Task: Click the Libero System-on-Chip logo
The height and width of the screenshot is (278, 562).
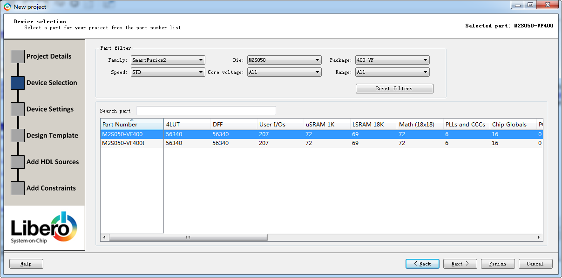Action: click(43, 228)
